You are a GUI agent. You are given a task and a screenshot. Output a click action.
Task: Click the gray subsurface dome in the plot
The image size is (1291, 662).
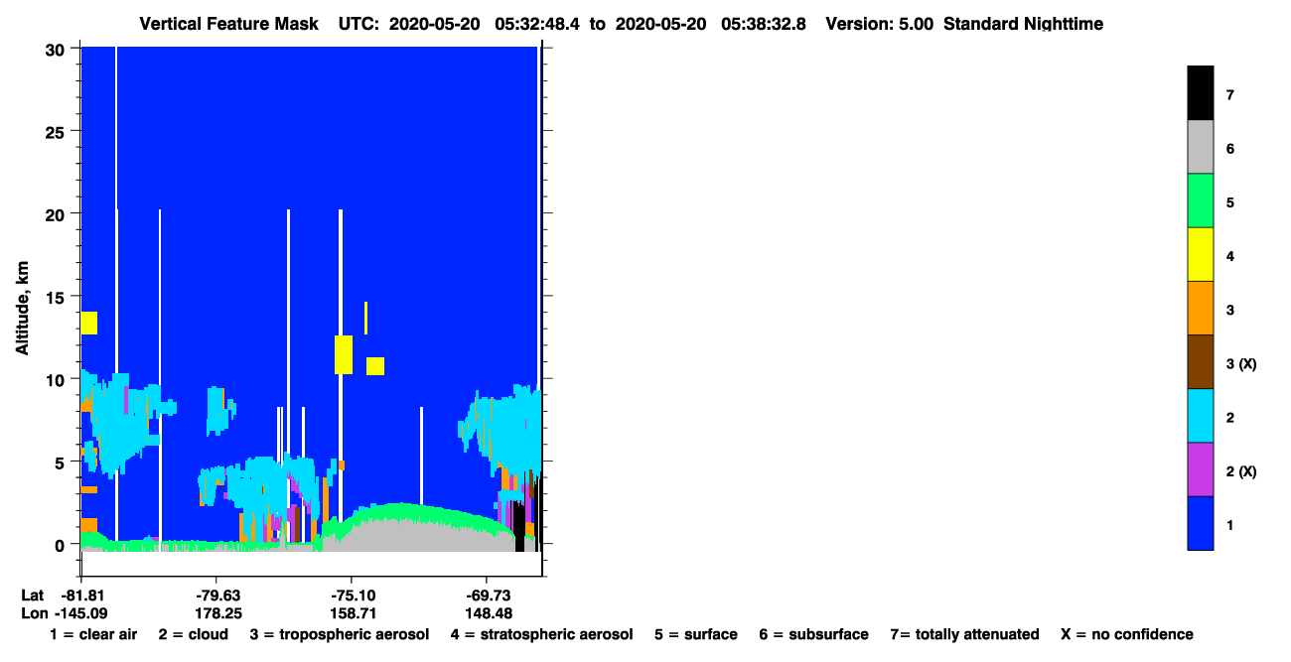(x=417, y=536)
